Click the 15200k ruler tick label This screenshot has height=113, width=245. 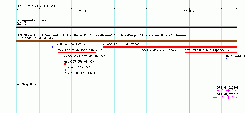tap(189, 11)
